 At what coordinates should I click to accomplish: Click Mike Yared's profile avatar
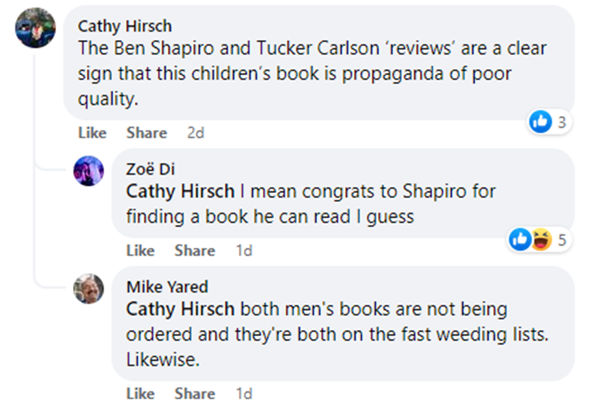pos(88,288)
